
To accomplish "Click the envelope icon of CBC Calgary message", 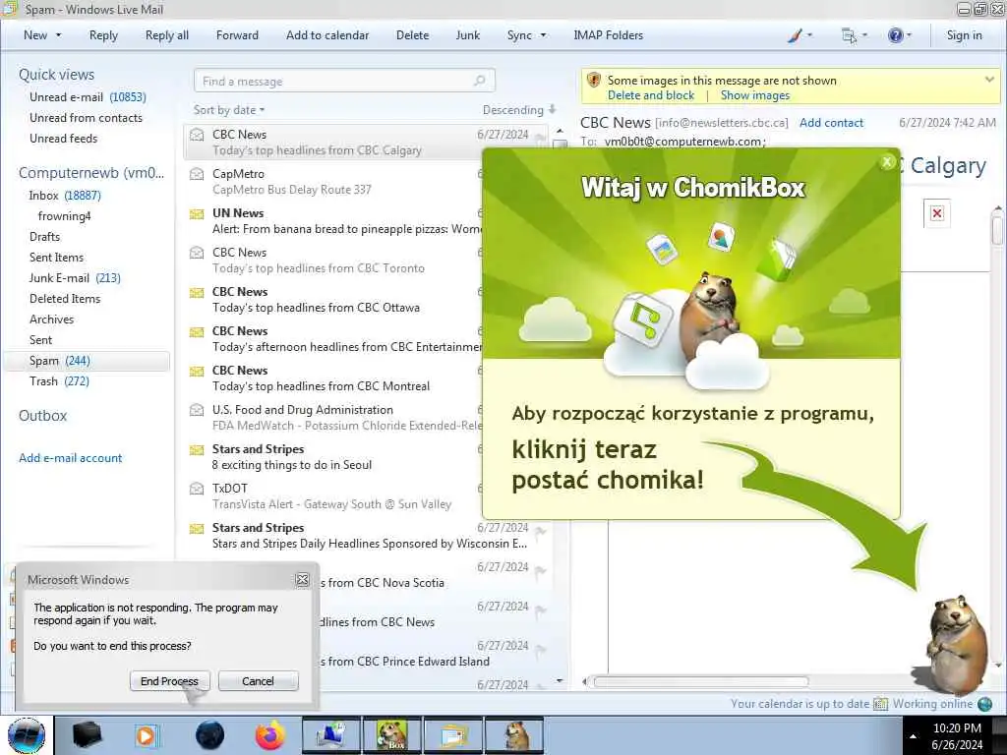I will click(x=197, y=134).
